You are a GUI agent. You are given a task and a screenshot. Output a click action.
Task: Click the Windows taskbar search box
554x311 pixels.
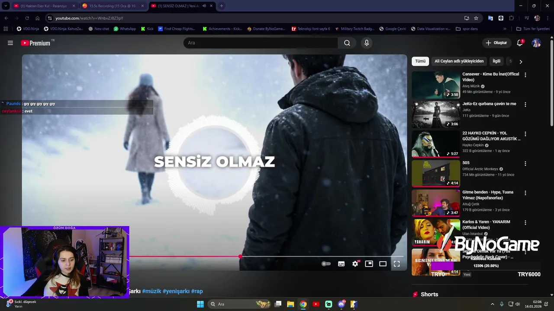[x=239, y=304]
